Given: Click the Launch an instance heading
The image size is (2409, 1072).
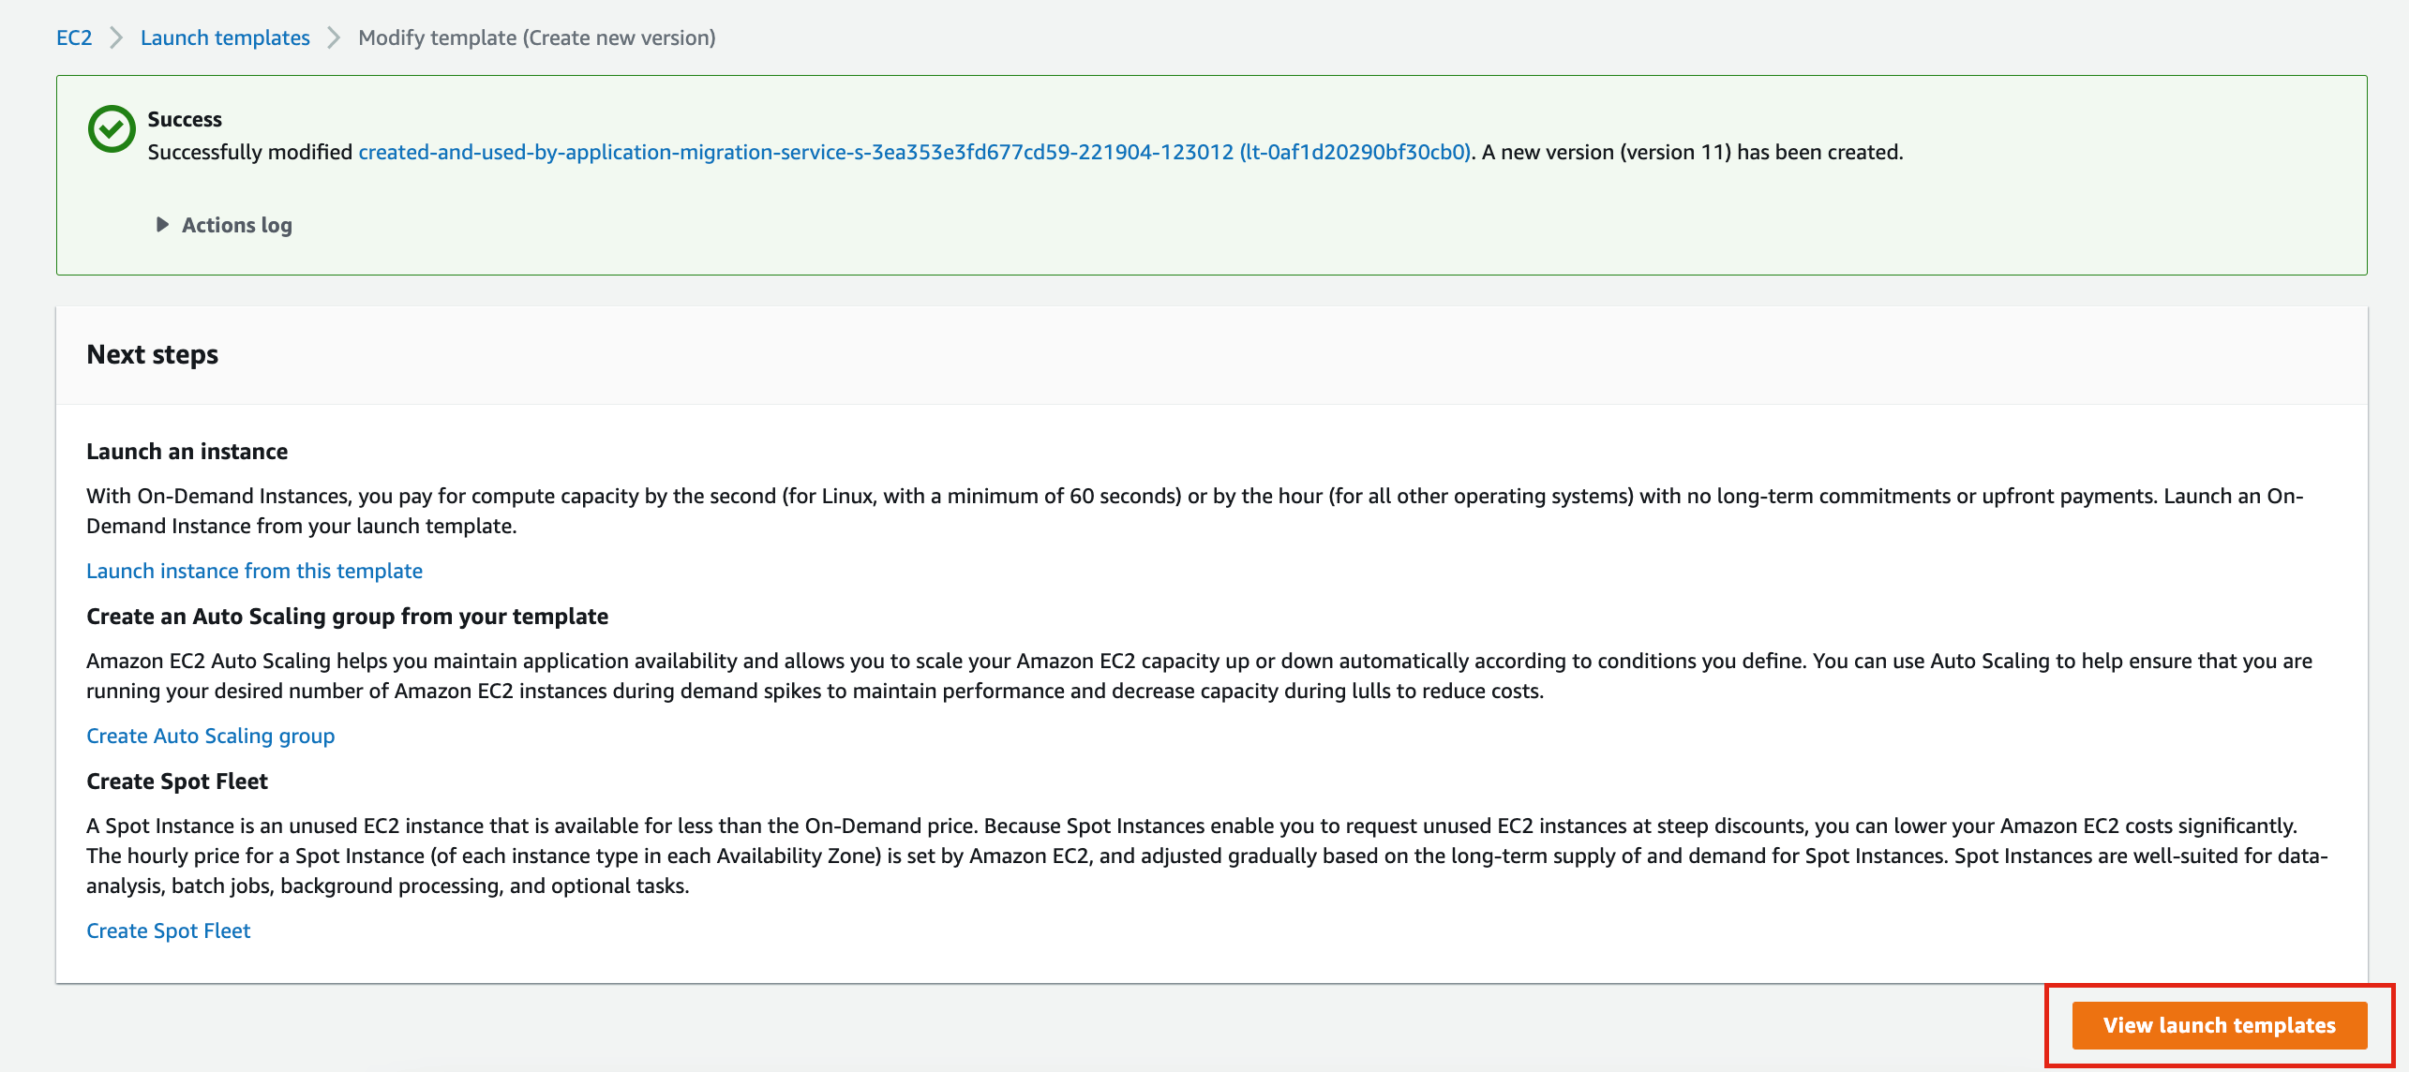Looking at the screenshot, I should [x=187, y=452].
